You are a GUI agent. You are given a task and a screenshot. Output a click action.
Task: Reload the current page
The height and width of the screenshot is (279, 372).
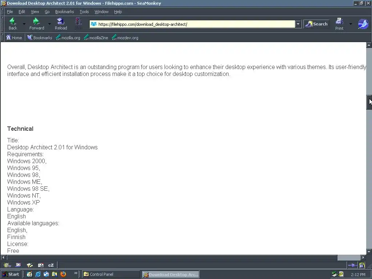click(61, 24)
